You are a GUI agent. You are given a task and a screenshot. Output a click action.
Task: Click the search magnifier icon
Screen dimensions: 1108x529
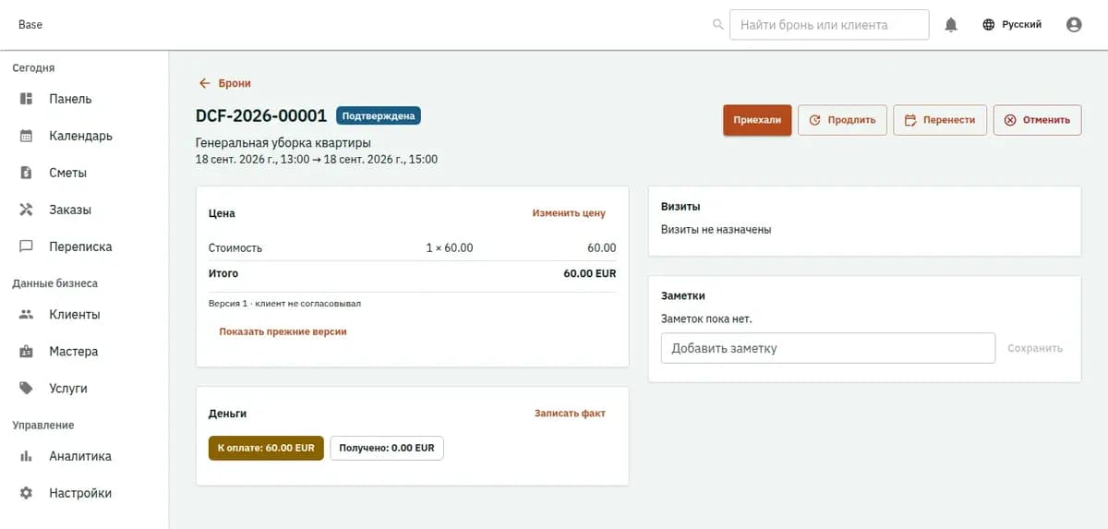pos(718,25)
